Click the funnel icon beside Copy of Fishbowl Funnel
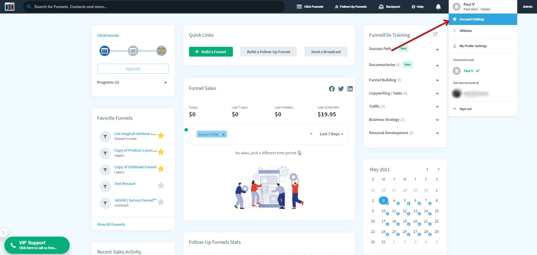The height and width of the screenshot is (255, 537). [x=105, y=170]
